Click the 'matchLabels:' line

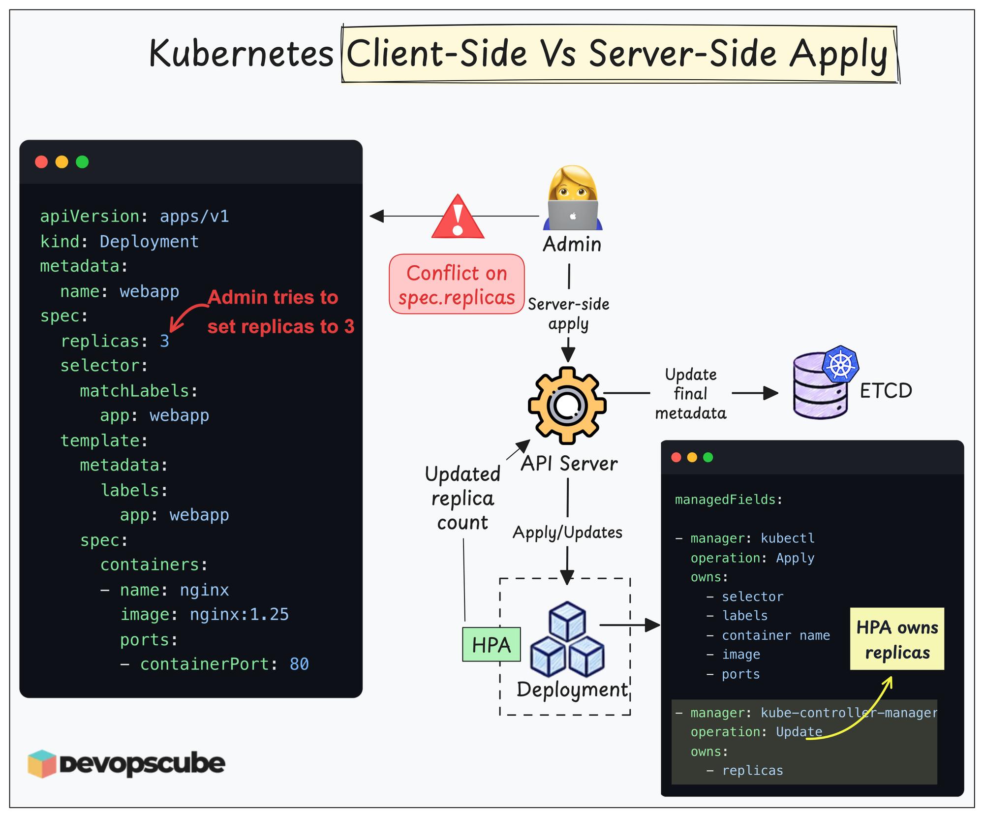coord(139,391)
